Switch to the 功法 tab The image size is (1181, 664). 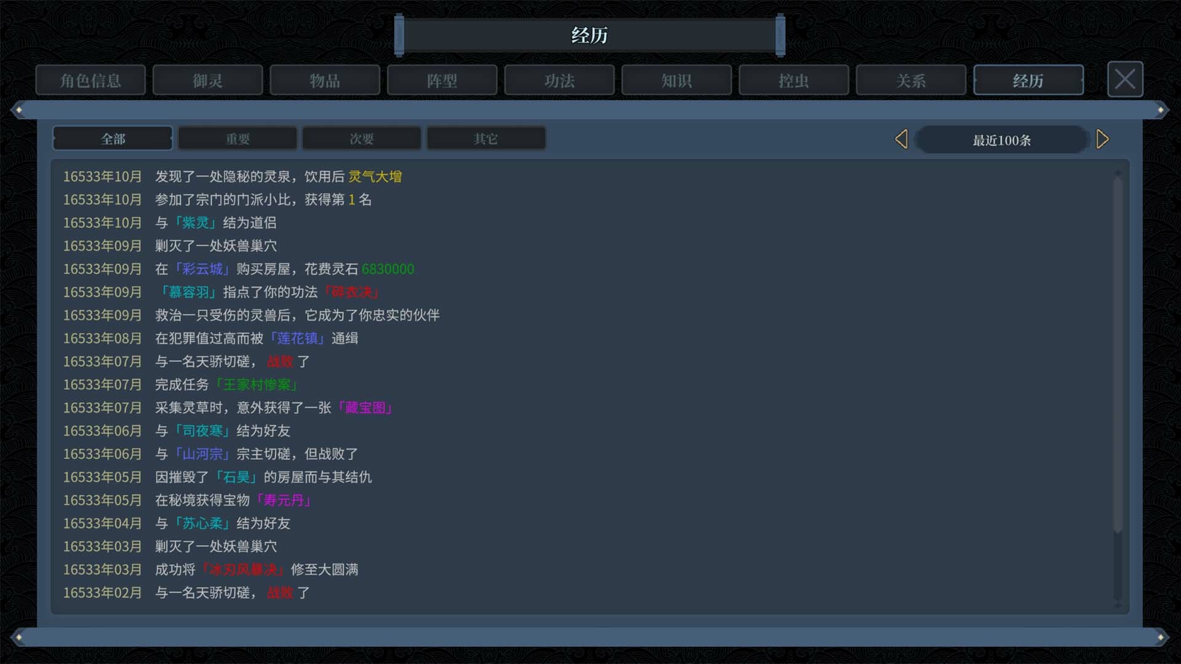(x=559, y=81)
